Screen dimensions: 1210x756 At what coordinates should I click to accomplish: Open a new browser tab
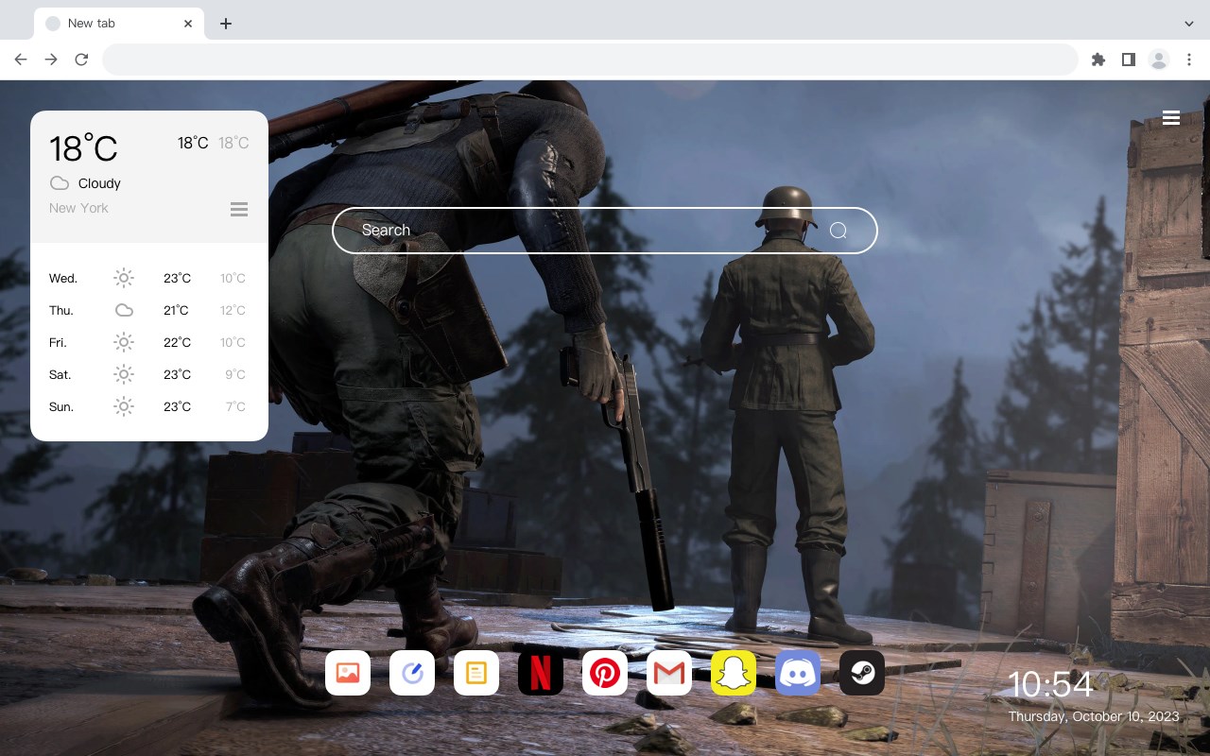click(x=225, y=24)
